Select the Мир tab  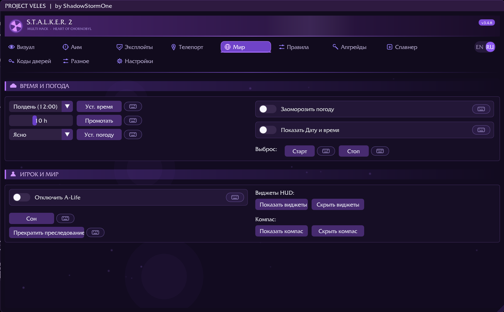[246, 47]
